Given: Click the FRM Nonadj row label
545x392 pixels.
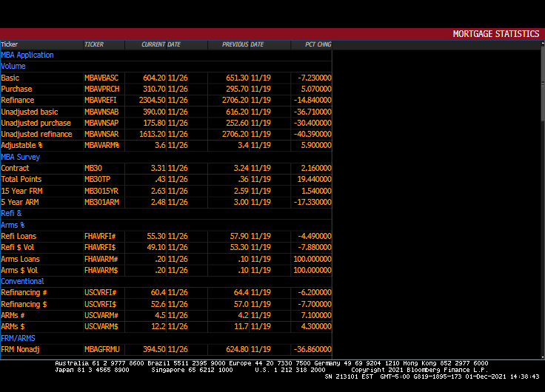Looking at the screenshot, I should coord(21,349).
